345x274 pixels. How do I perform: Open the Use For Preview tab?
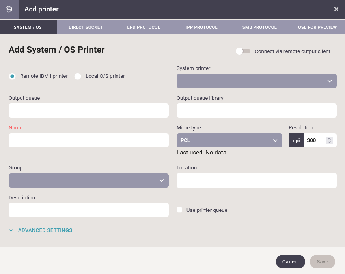317,27
